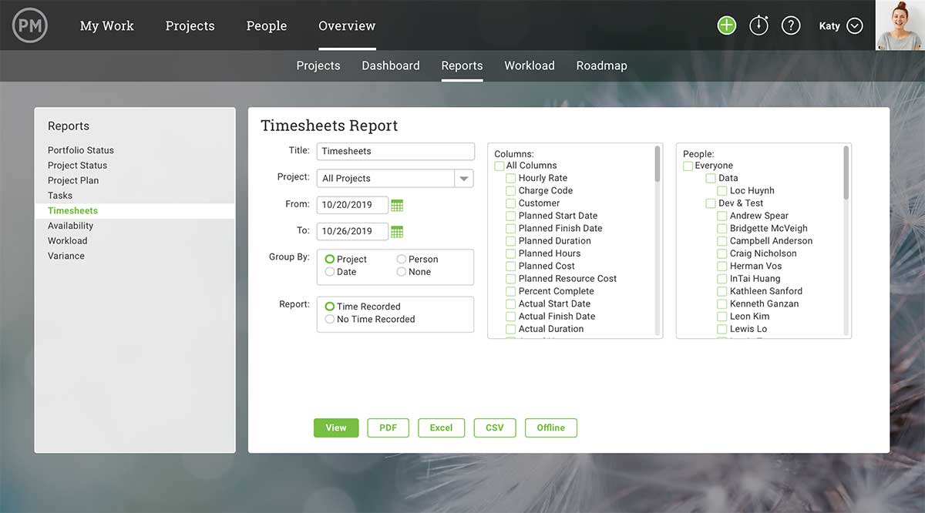Check the All Columns checkbox
Image resolution: width=925 pixels, height=513 pixels.
[x=499, y=166]
